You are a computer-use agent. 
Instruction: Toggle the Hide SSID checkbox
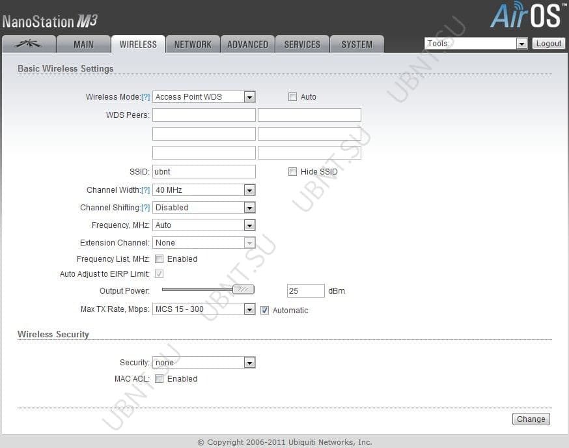[292, 172]
